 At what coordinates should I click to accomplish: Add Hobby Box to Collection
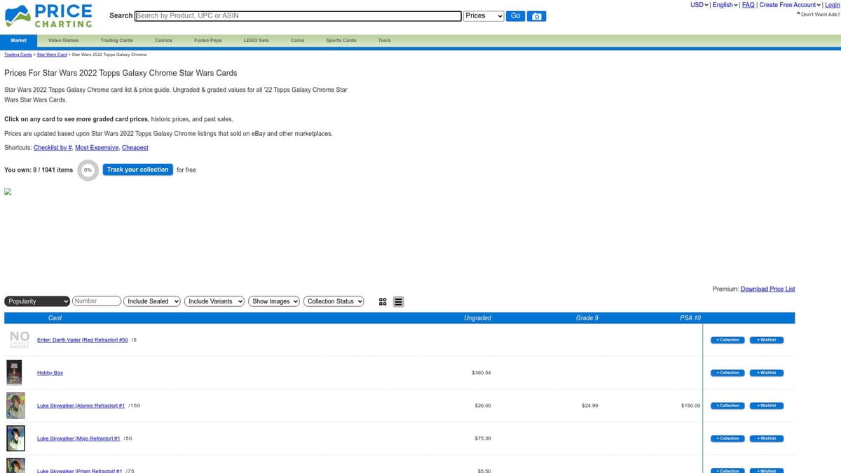point(727,373)
